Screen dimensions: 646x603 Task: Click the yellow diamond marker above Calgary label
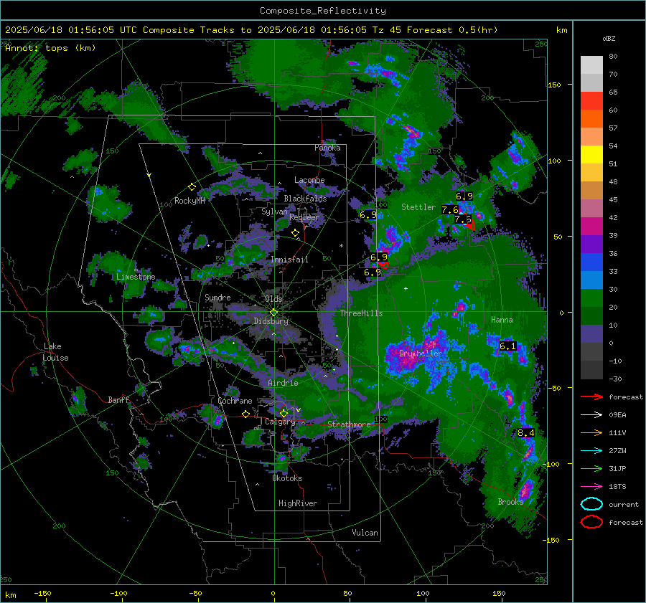[284, 413]
